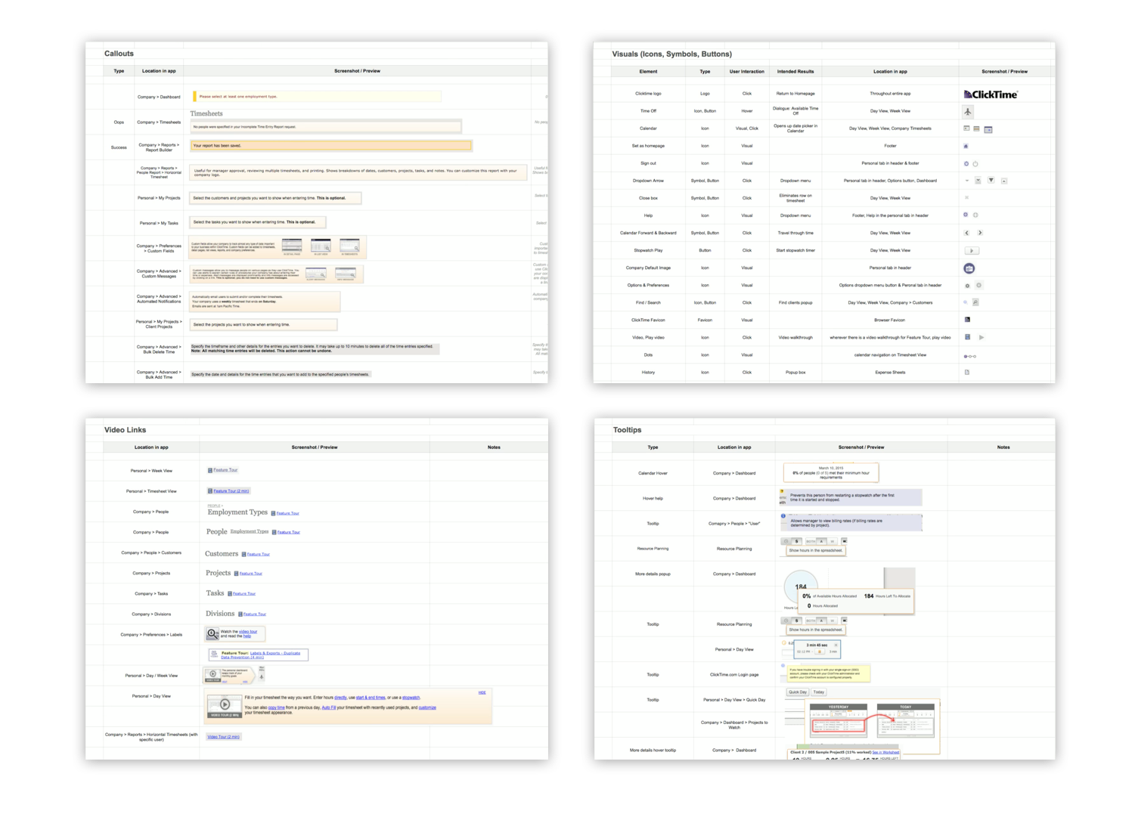This screenshot has height=814, width=1135.
Task: Click the 'Please select at least one employment type.' callout
Action: (318, 97)
